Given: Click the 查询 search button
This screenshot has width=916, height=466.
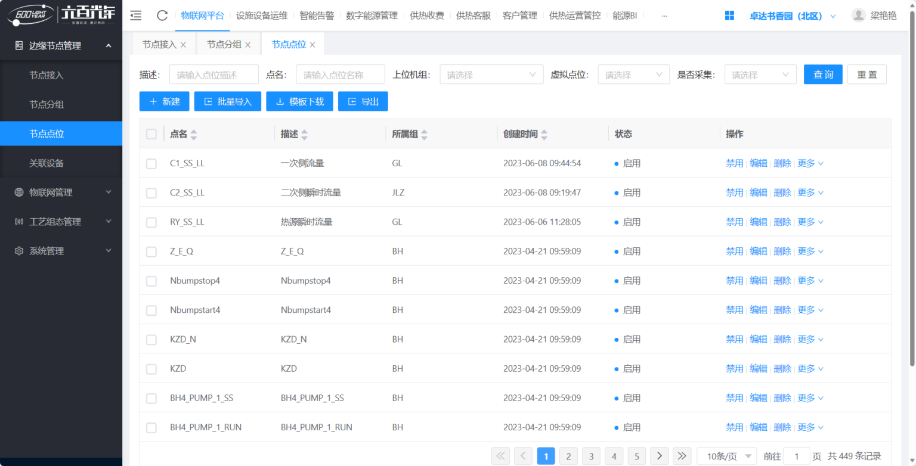Looking at the screenshot, I should (823, 74).
